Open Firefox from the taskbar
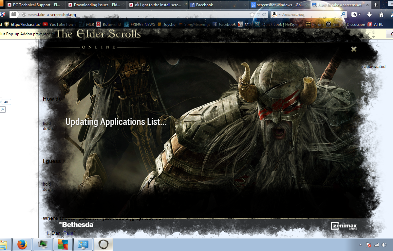 (x=22, y=244)
